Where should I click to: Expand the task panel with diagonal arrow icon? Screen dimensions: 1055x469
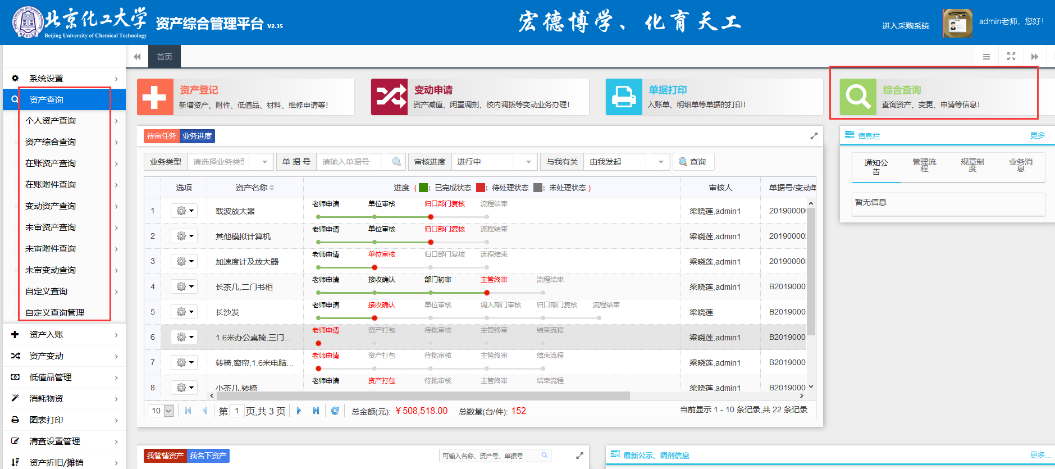coord(814,136)
